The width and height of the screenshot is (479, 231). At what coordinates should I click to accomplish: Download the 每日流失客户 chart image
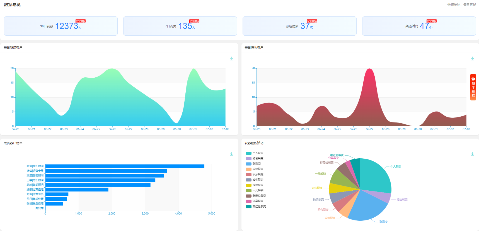(472, 58)
